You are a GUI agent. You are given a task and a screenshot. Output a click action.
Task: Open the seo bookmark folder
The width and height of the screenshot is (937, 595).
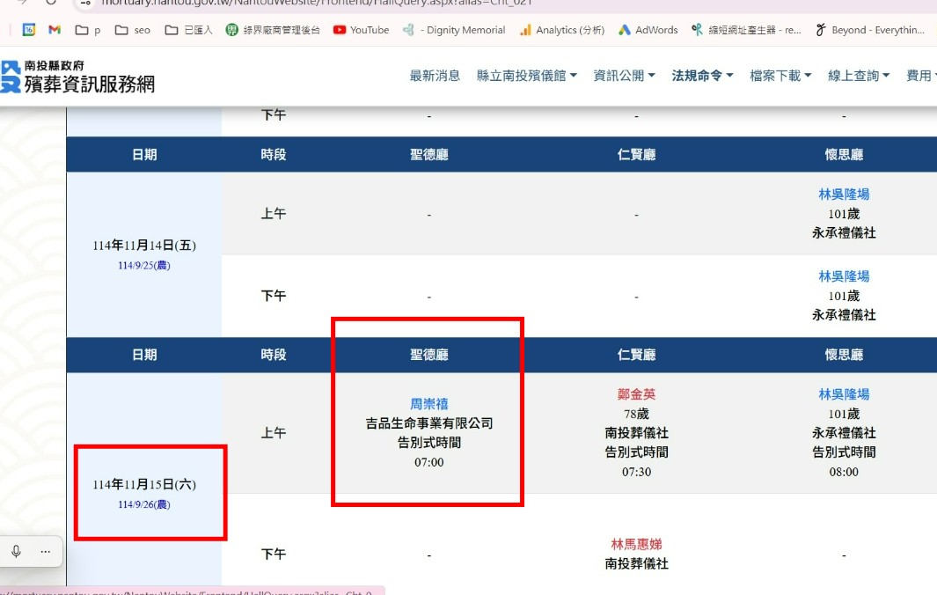(133, 30)
